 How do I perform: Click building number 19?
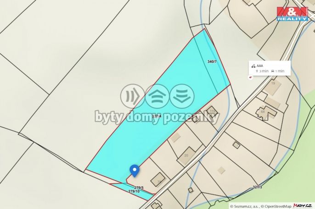[273, 83]
